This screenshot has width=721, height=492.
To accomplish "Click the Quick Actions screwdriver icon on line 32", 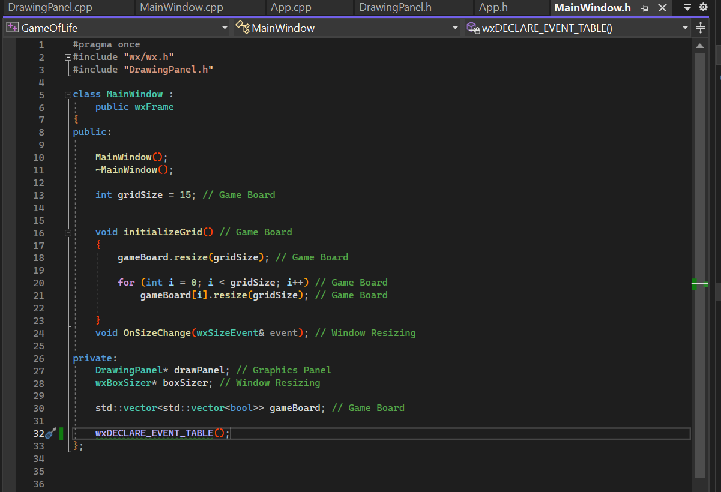I will [x=51, y=433].
